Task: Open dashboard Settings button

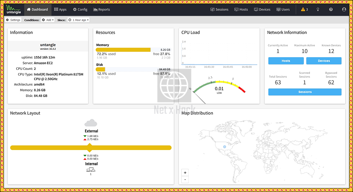Action: tap(13, 20)
